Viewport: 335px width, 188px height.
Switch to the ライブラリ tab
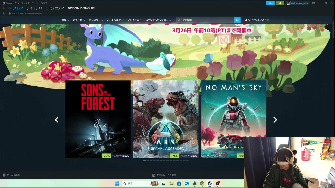coord(34,8)
